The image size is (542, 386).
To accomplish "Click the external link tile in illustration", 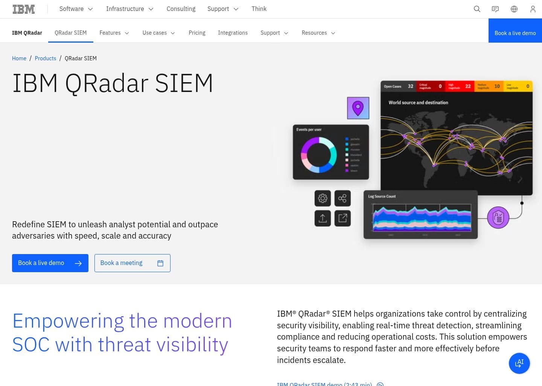I will click(x=343, y=218).
